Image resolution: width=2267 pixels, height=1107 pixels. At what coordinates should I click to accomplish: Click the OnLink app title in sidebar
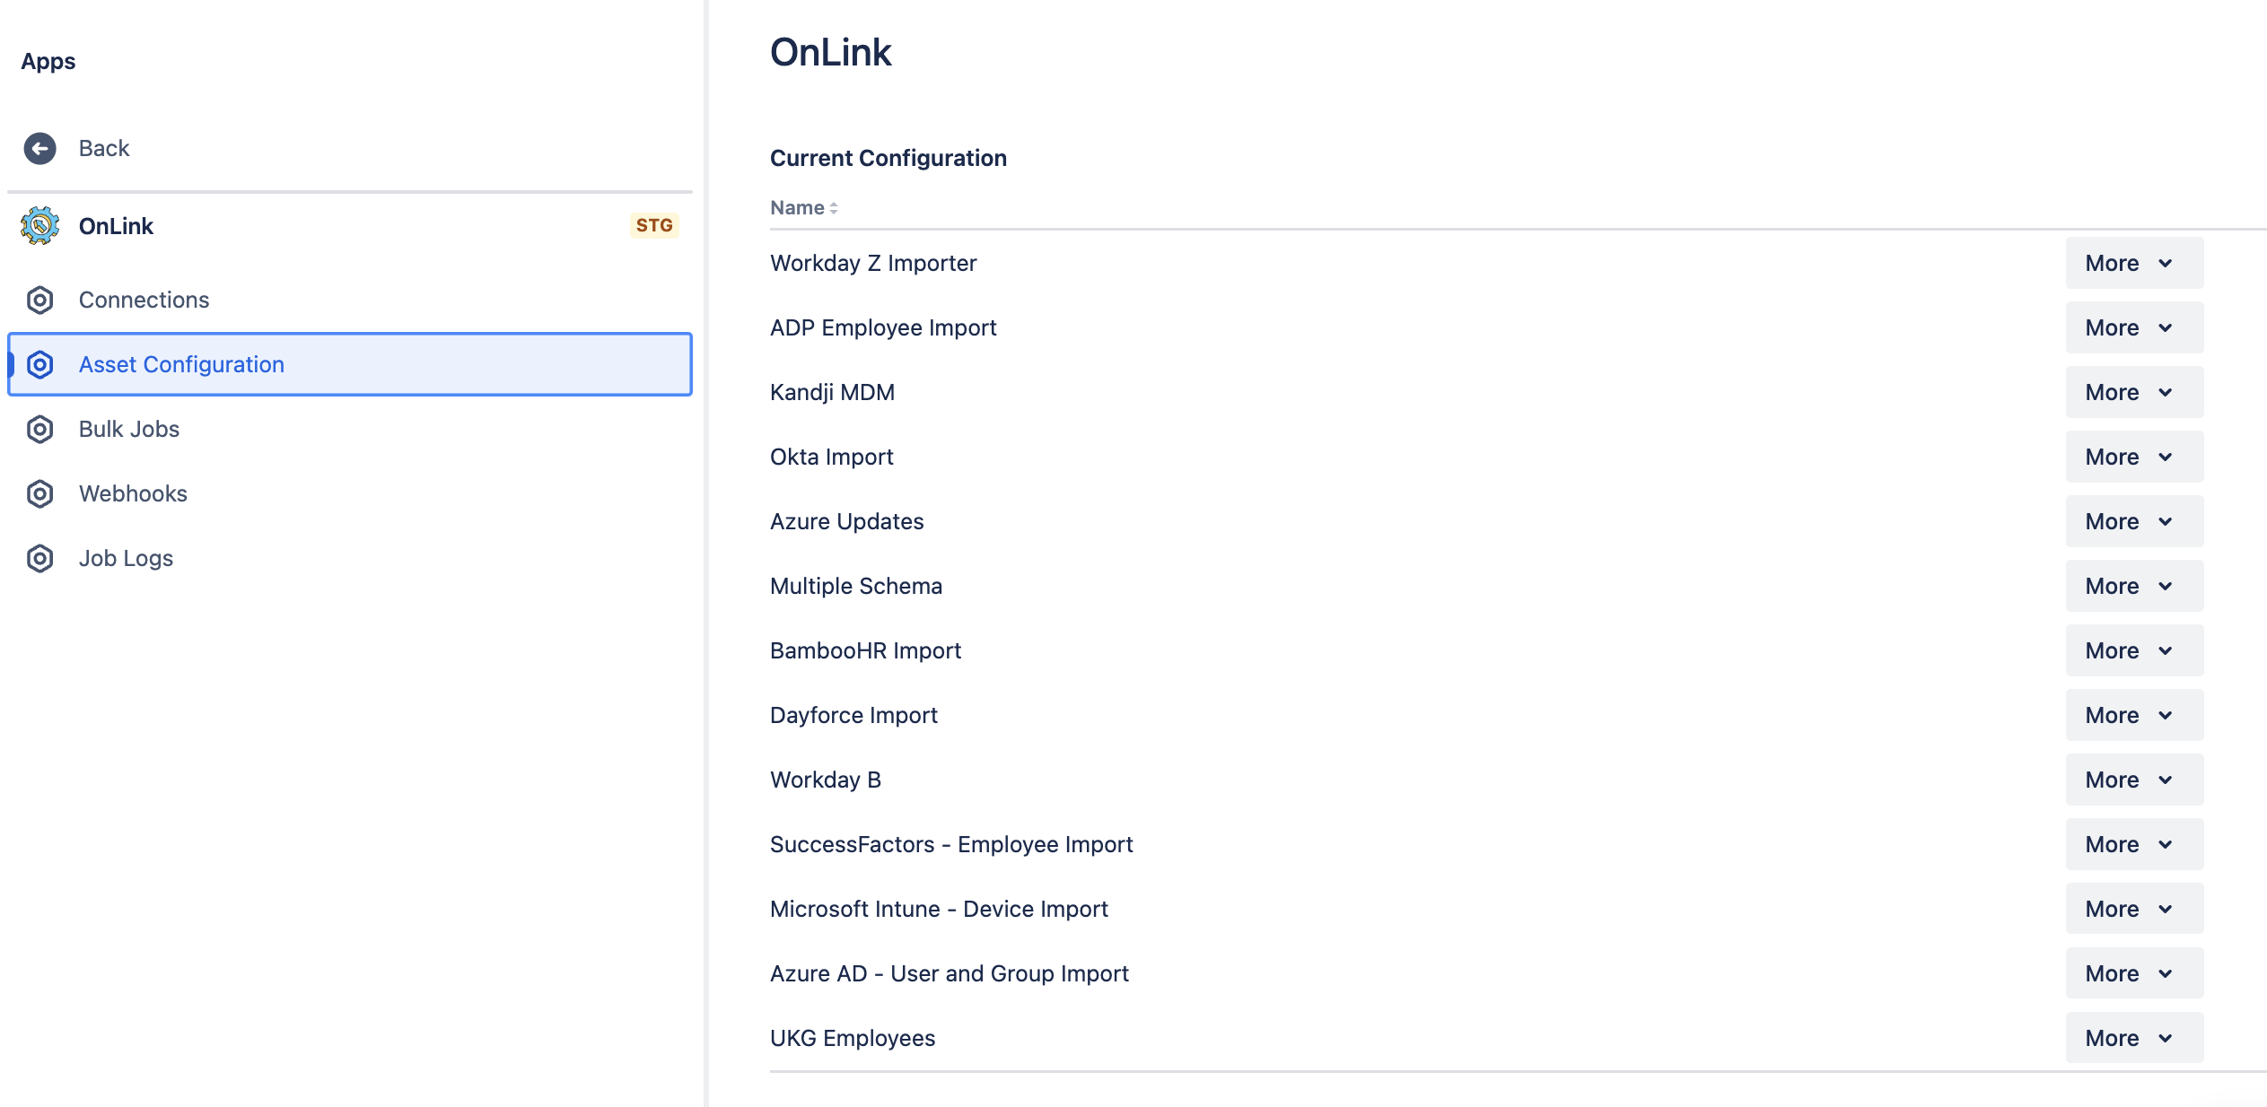(x=116, y=226)
